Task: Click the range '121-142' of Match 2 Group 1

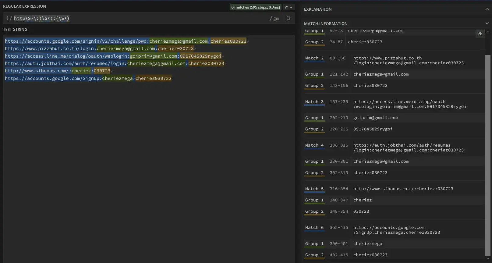Action: pyautogui.click(x=339, y=74)
